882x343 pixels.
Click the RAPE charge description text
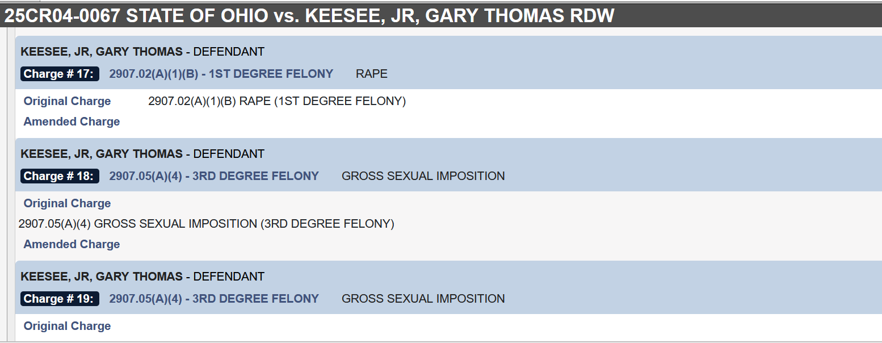click(x=372, y=74)
